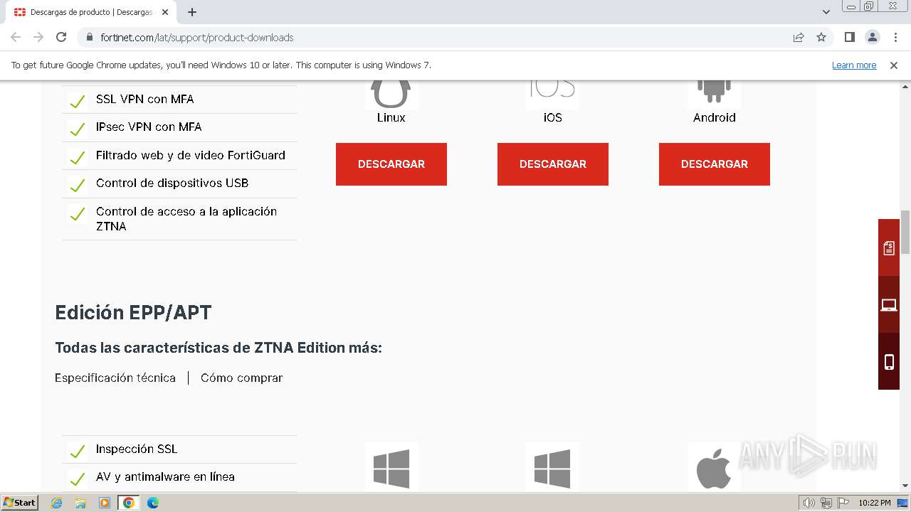This screenshot has width=911, height=512.
Task: Open the document quote side panel icon
Action: pyautogui.click(x=889, y=247)
